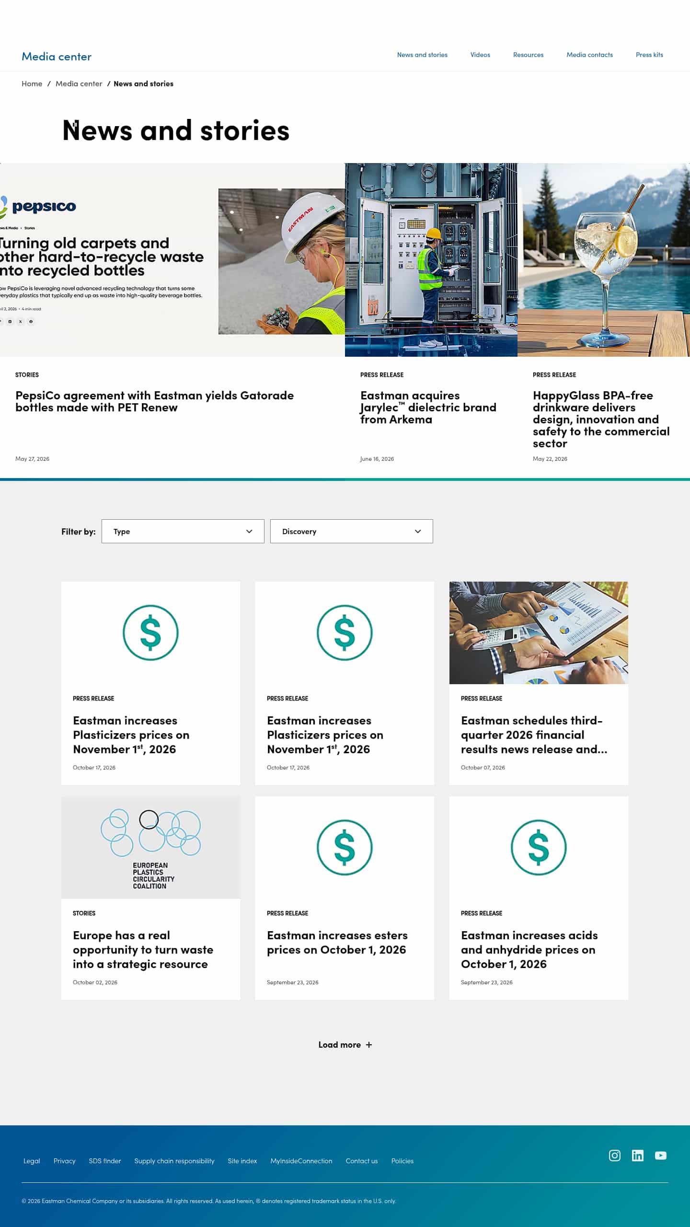Open Supply chain responsibility footer link
The image size is (690, 1227).
click(174, 1161)
